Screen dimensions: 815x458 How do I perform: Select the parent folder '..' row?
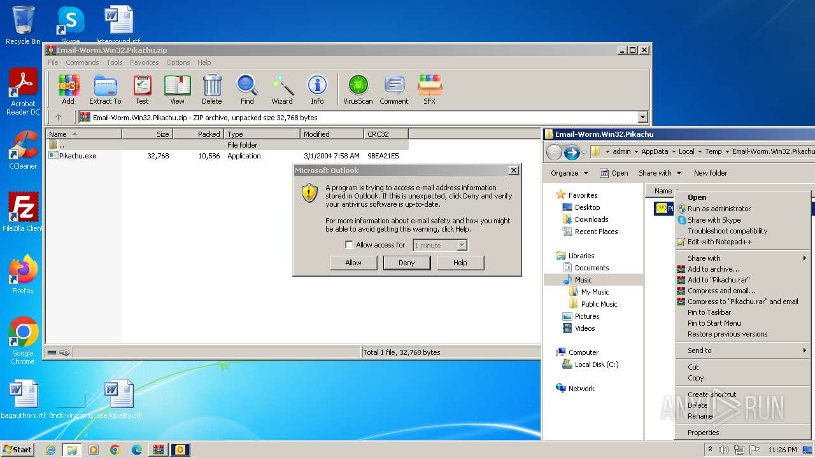(227, 145)
